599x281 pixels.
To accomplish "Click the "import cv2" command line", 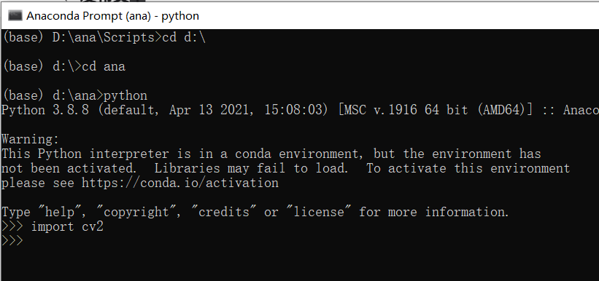I will (x=67, y=227).
